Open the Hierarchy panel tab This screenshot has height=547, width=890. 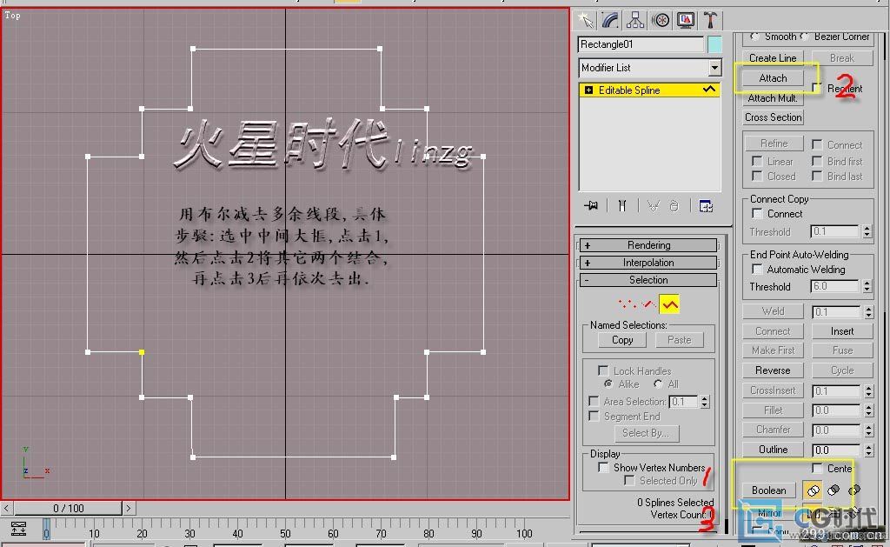click(x=635, y=21)
